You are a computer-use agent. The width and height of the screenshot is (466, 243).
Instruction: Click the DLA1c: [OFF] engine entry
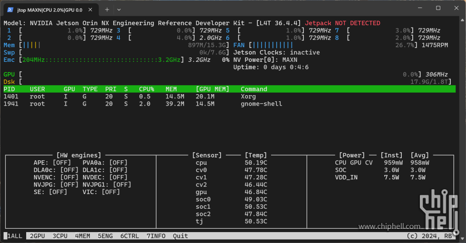point(105,170)
